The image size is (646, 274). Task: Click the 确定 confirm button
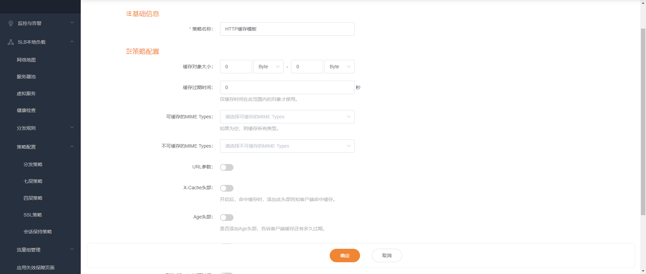coord(345,256)
